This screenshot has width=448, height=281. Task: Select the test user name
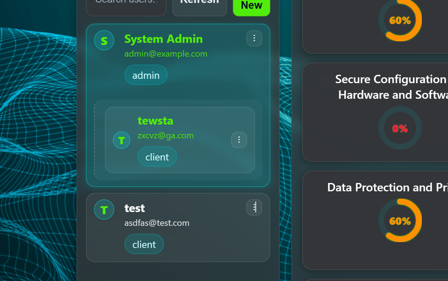[135, 208]
